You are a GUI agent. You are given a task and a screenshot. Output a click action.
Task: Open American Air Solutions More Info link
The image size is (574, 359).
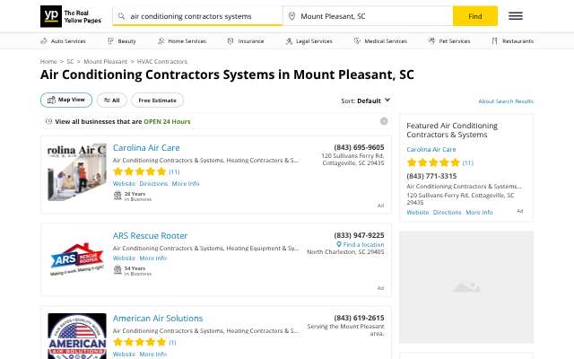point(153,355)
